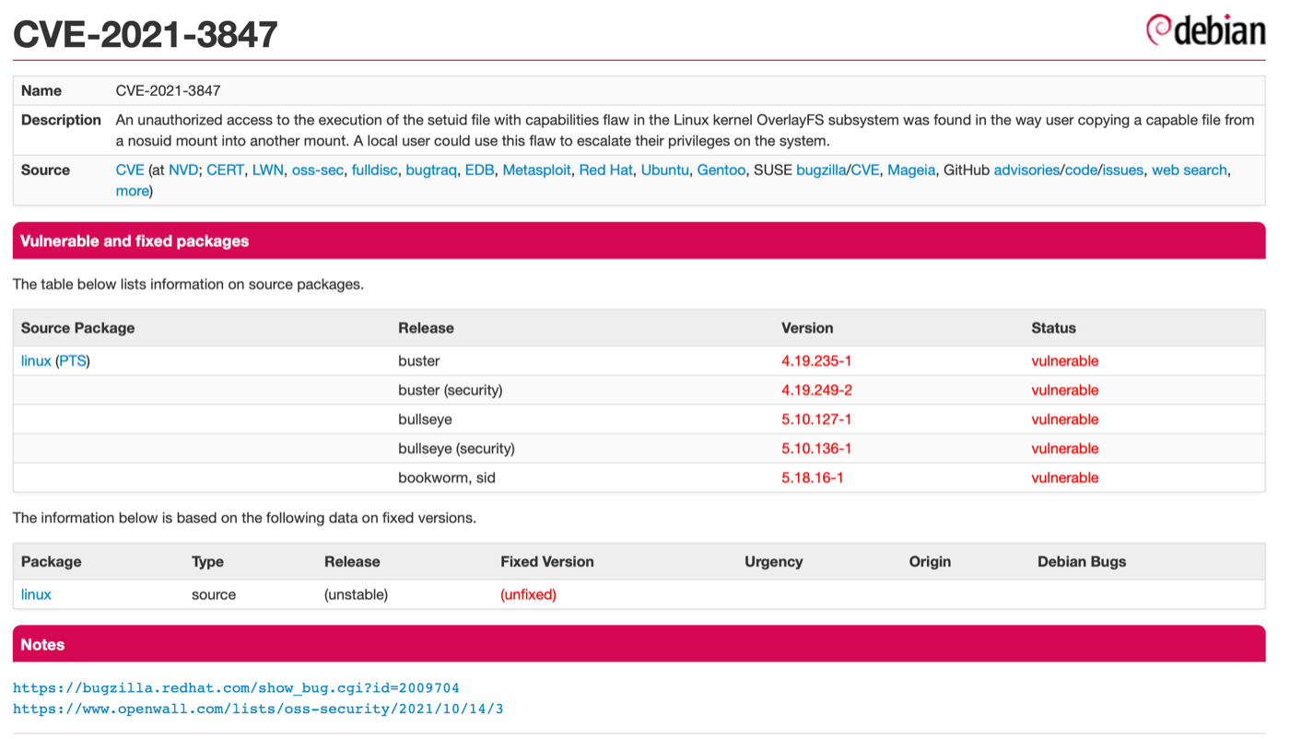This screenshot has width=1290, height=739.
Task: Open the bugtraq link
Action: pos(431,170)
